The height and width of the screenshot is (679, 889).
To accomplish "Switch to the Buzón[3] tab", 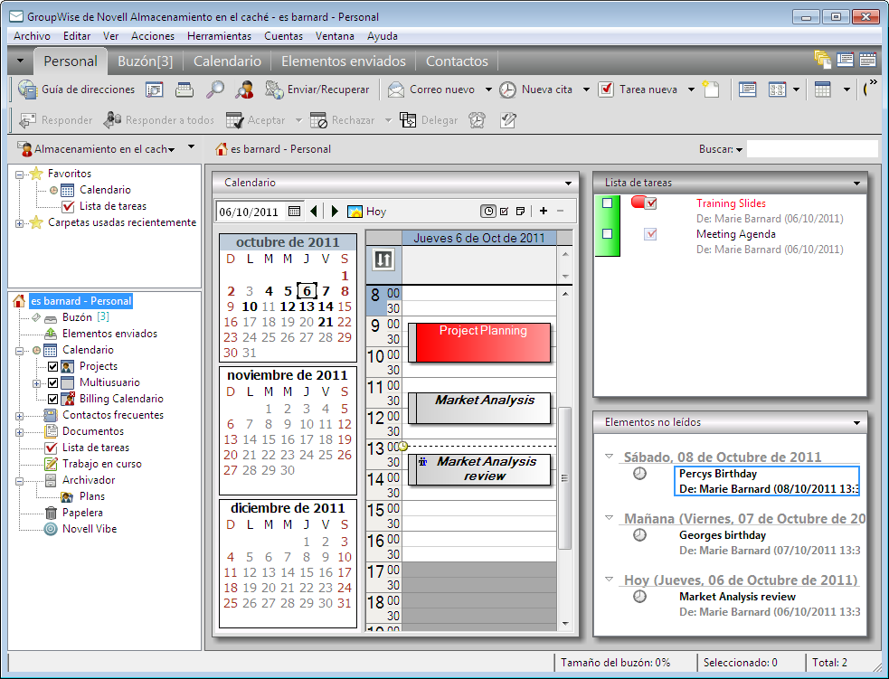I will click(x=145, y=61).
